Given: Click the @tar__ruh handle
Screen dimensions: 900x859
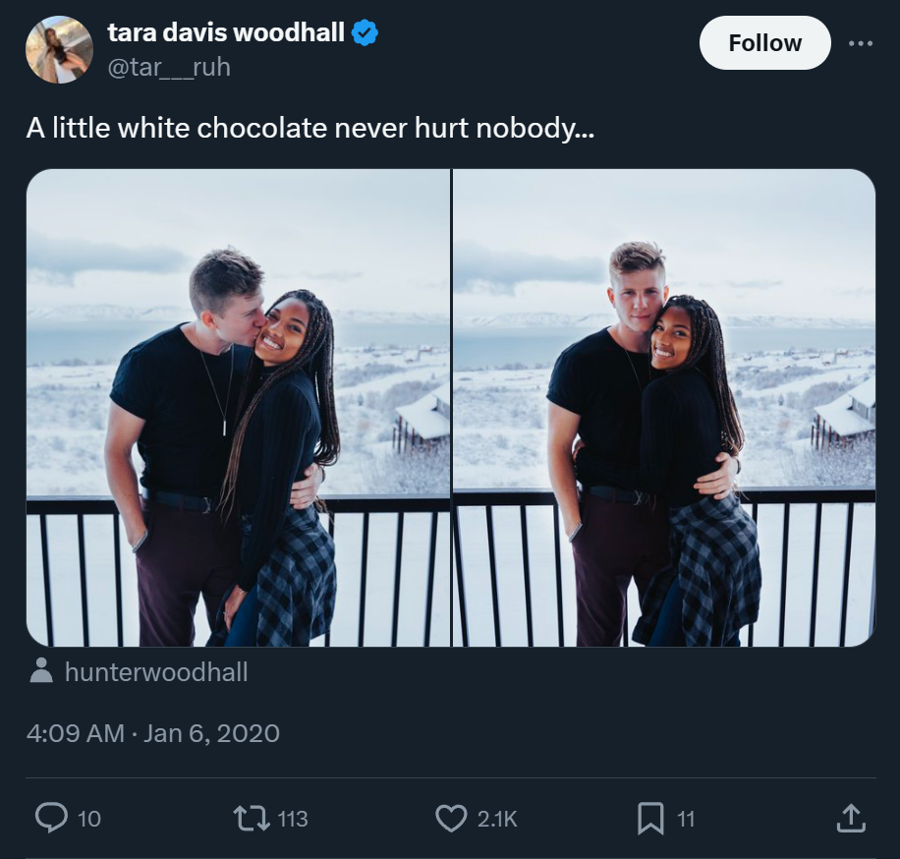Looking at the screenshot, I should tap(169, 67).
